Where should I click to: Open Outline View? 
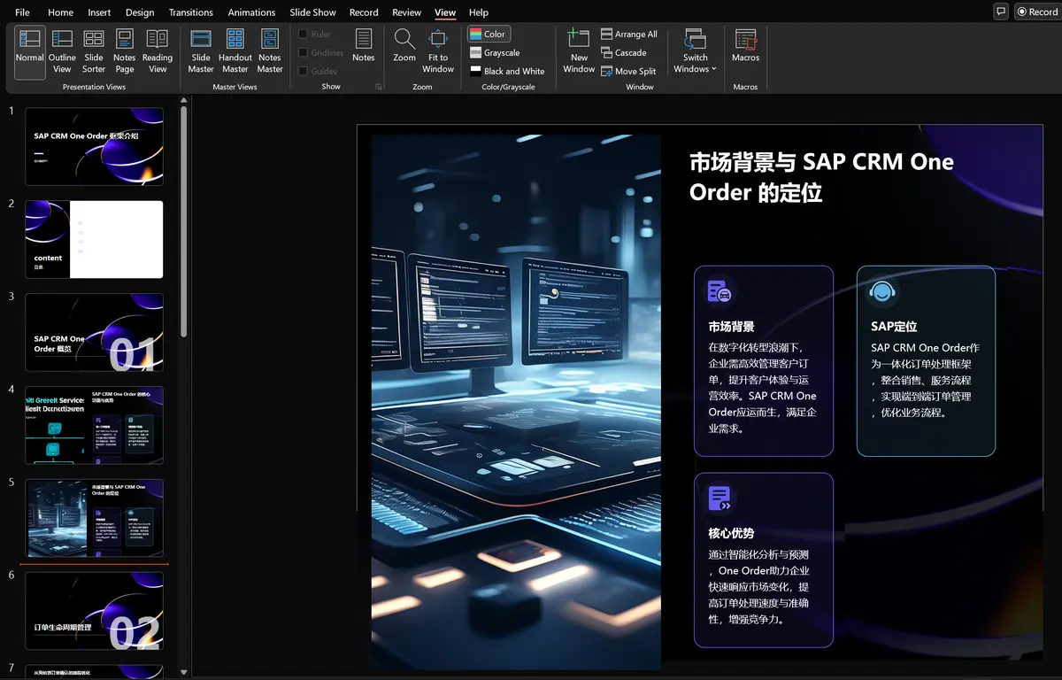(x=62, y=52)
